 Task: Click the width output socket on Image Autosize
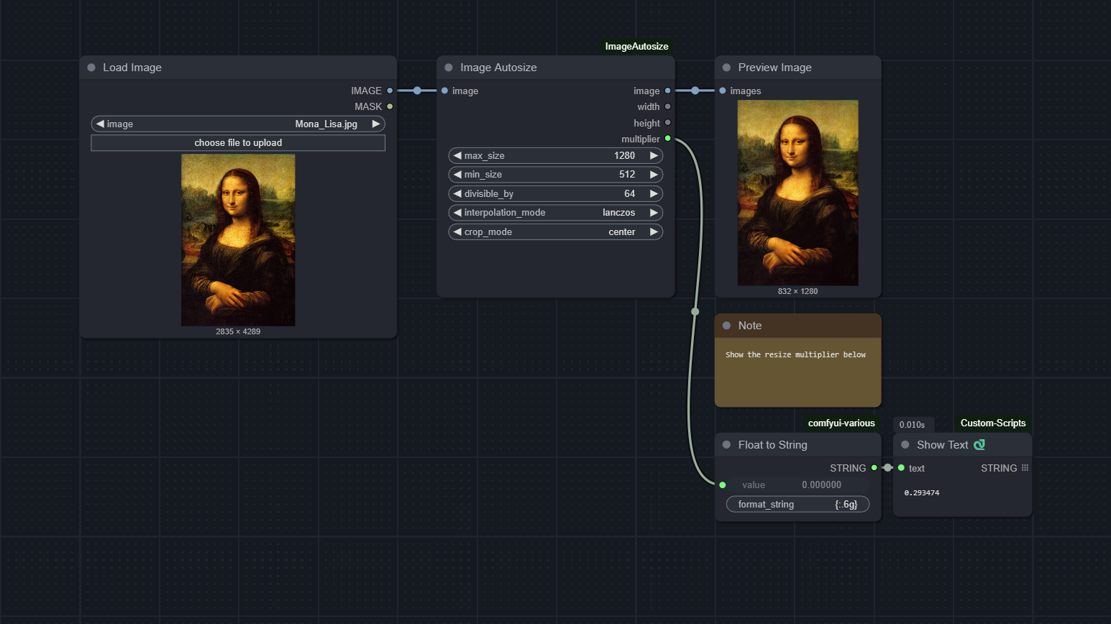[x=667, y=106]
